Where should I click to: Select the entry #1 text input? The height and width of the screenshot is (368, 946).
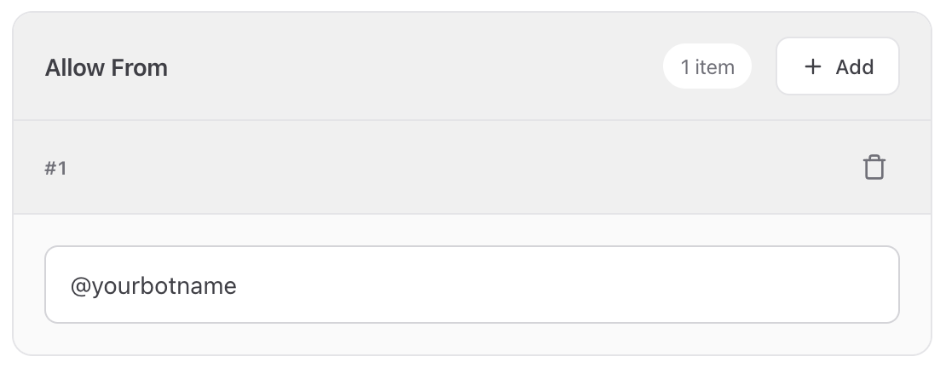(x=471, y=285)
